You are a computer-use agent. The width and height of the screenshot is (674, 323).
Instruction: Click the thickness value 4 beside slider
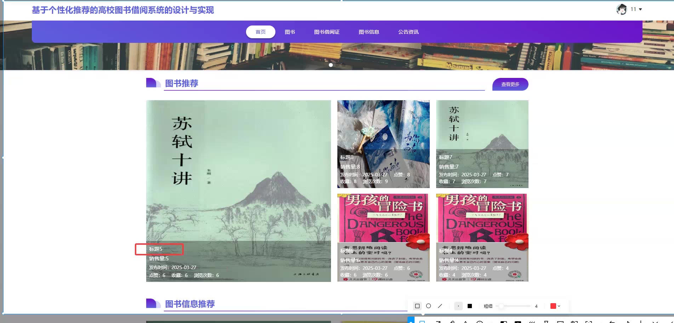(x=536, y=306)
